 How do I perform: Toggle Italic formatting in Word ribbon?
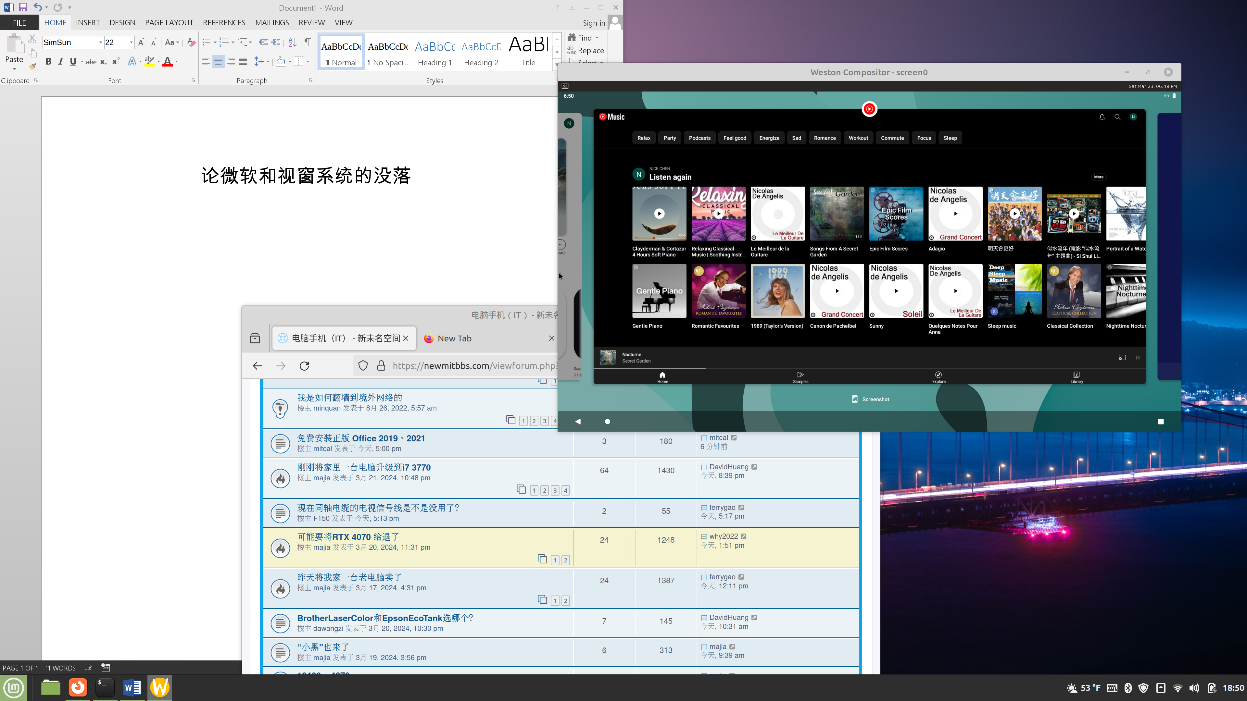click(60, 61)
